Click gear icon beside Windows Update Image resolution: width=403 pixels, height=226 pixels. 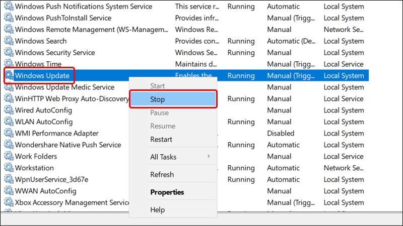pyautogui.click(x=9, y=75)
